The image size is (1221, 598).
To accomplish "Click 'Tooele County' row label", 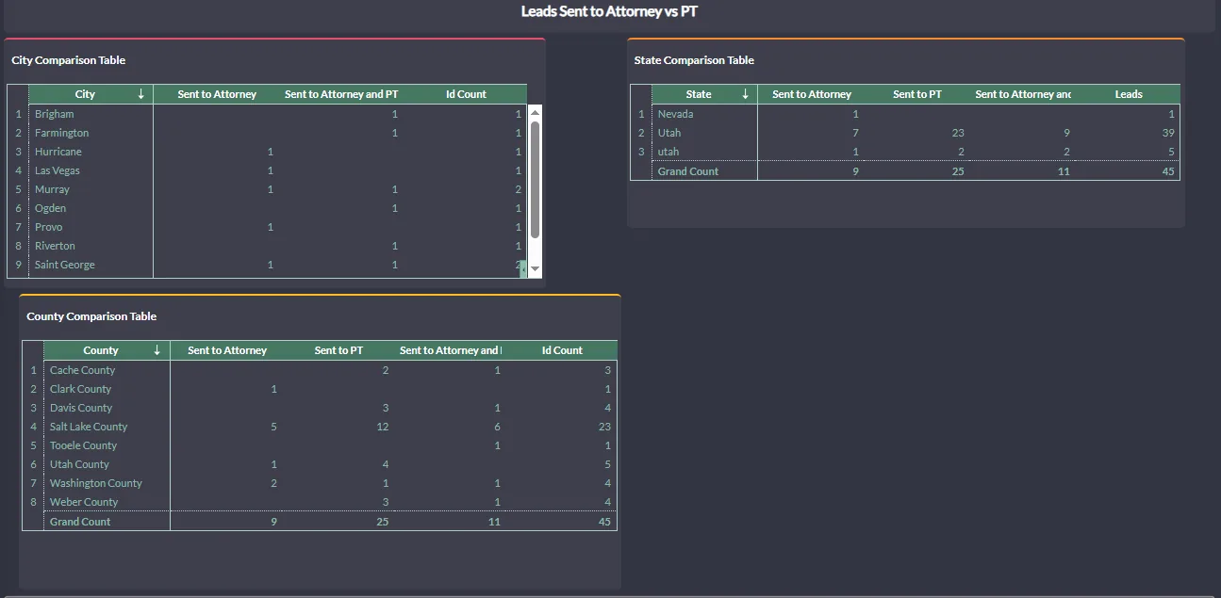I will point(83,445).
